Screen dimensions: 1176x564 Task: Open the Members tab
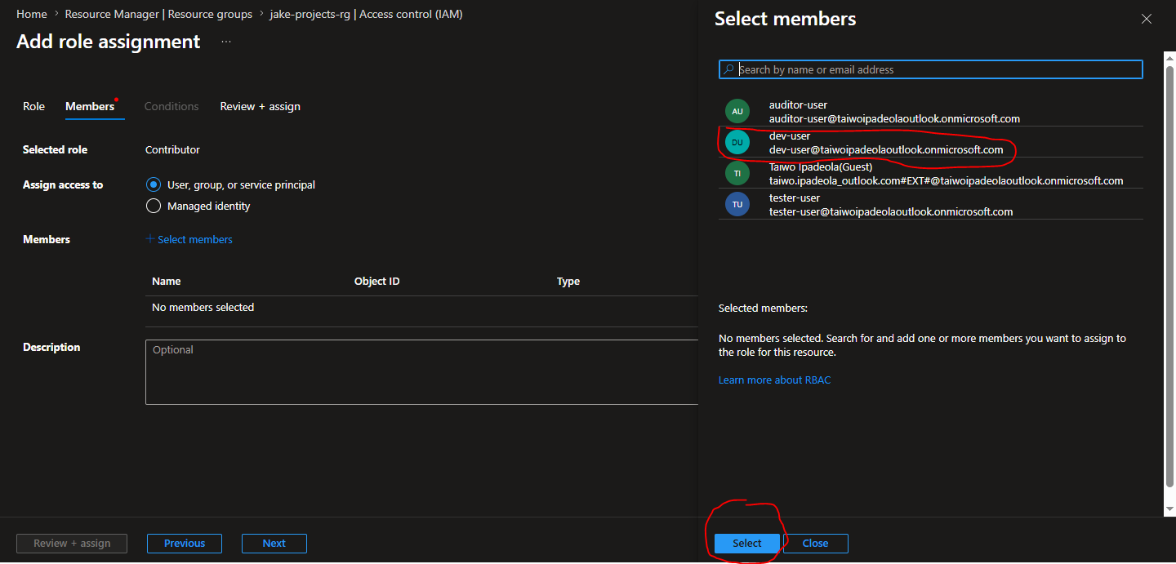point(90,106)
